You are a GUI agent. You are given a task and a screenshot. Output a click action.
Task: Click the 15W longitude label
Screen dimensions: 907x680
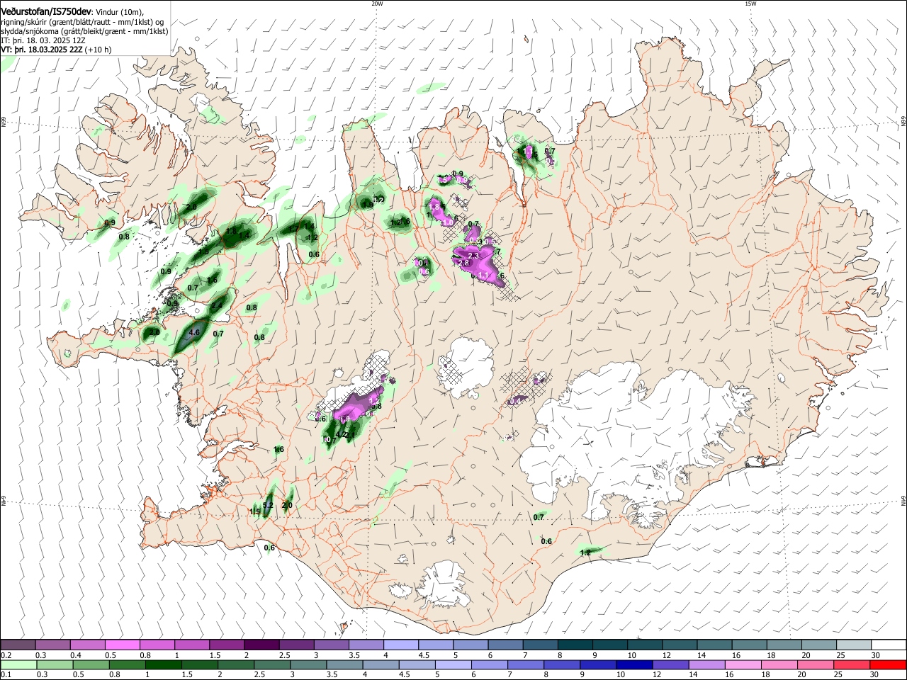click(750, 4)
